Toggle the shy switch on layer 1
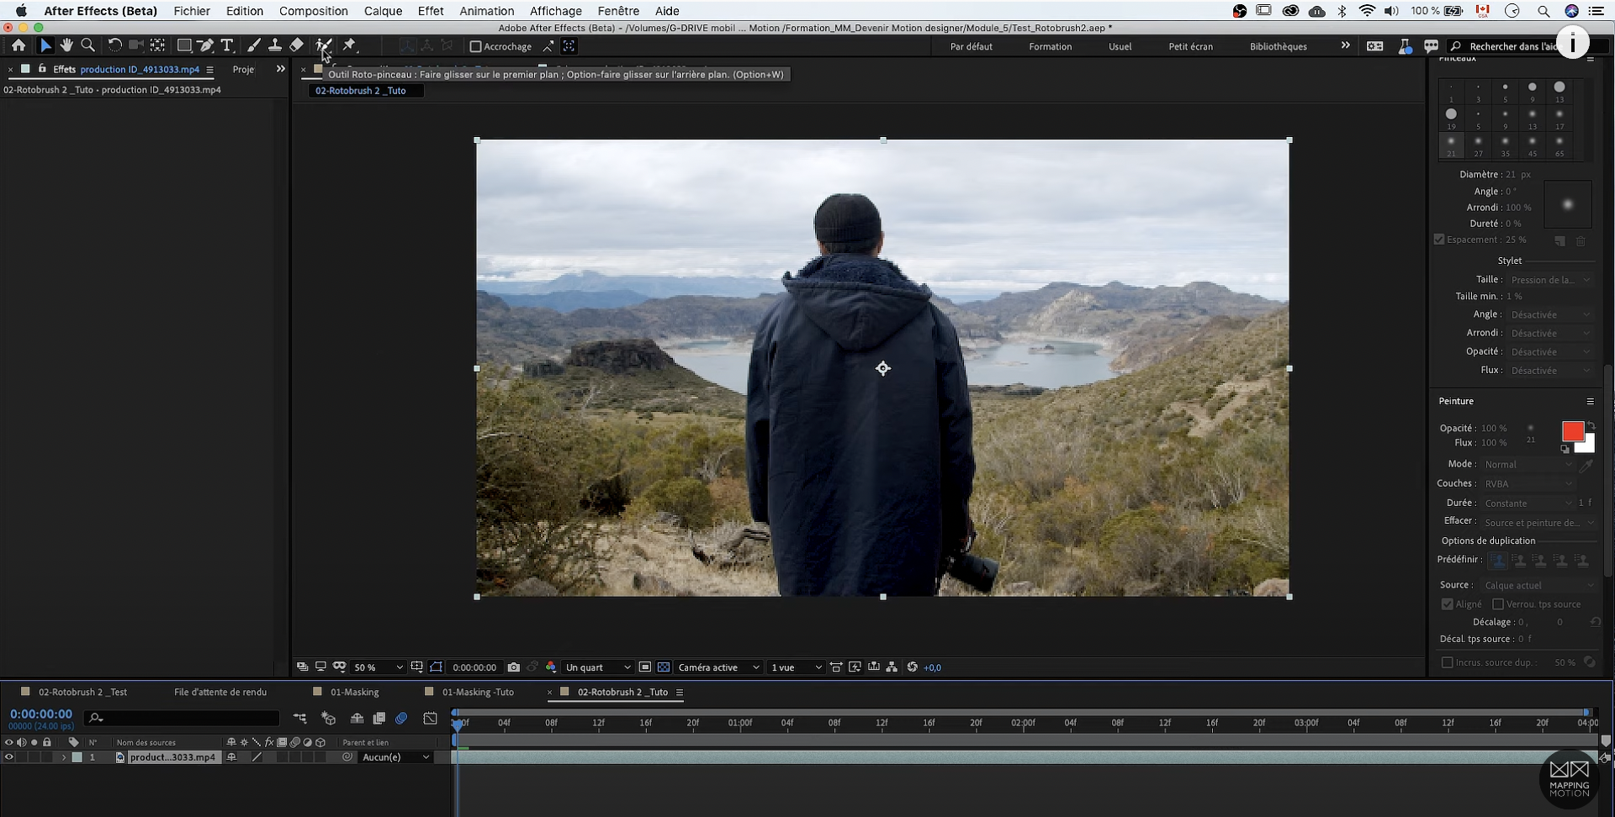Screen dimensions: 1615x817 tap(231, 757)
